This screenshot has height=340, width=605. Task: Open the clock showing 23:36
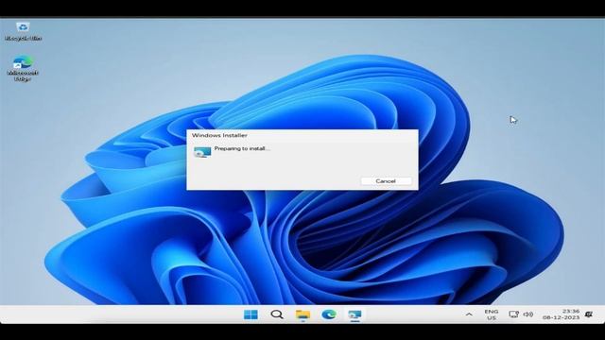[561, 314]
